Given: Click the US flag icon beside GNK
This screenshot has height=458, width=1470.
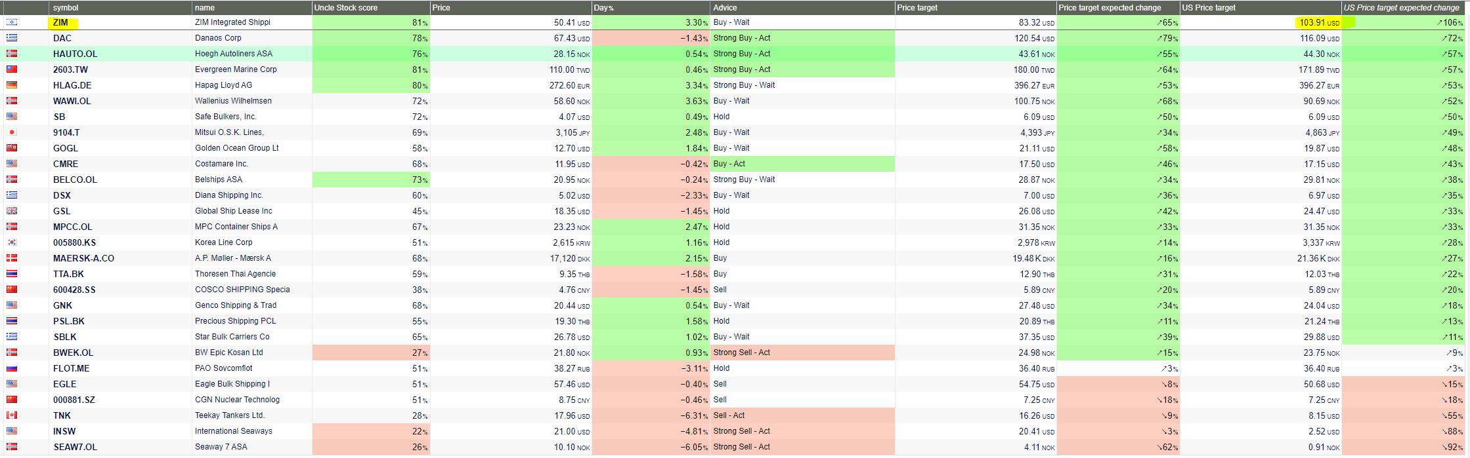Looking at the screenshot, I should (x=12, y=305).
